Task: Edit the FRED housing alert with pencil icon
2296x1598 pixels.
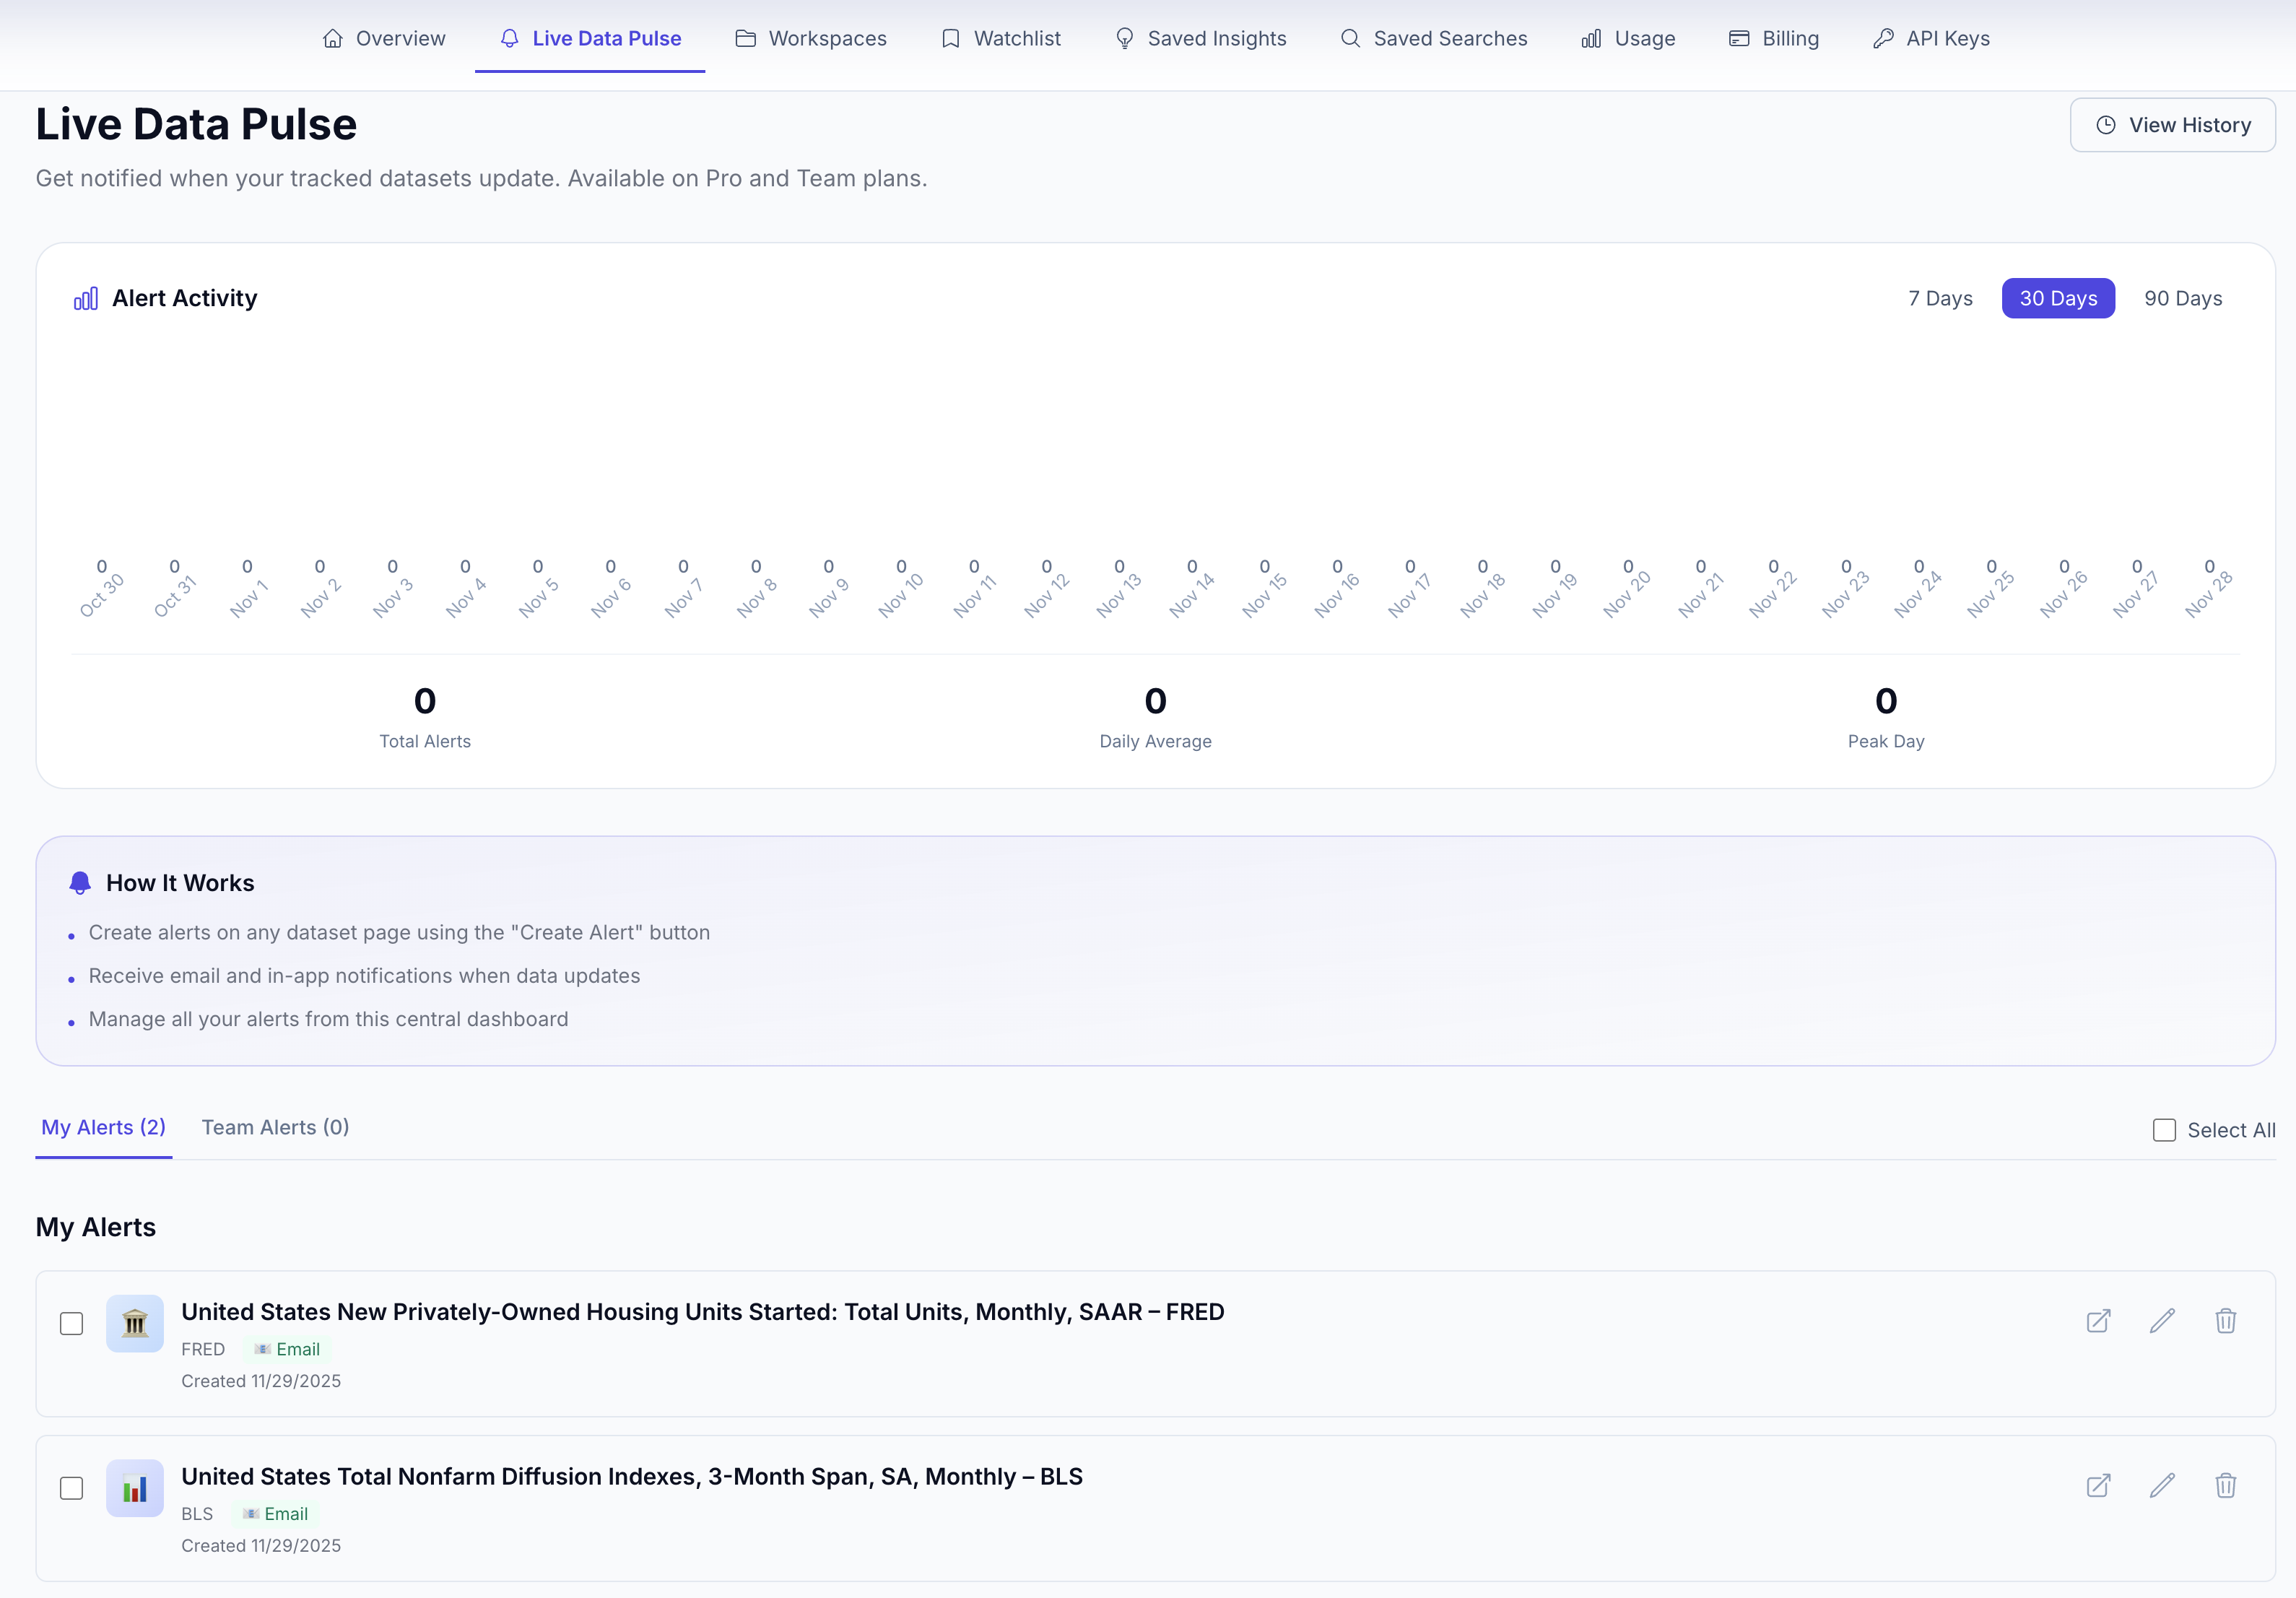Action: [x=2162, y=1321]
